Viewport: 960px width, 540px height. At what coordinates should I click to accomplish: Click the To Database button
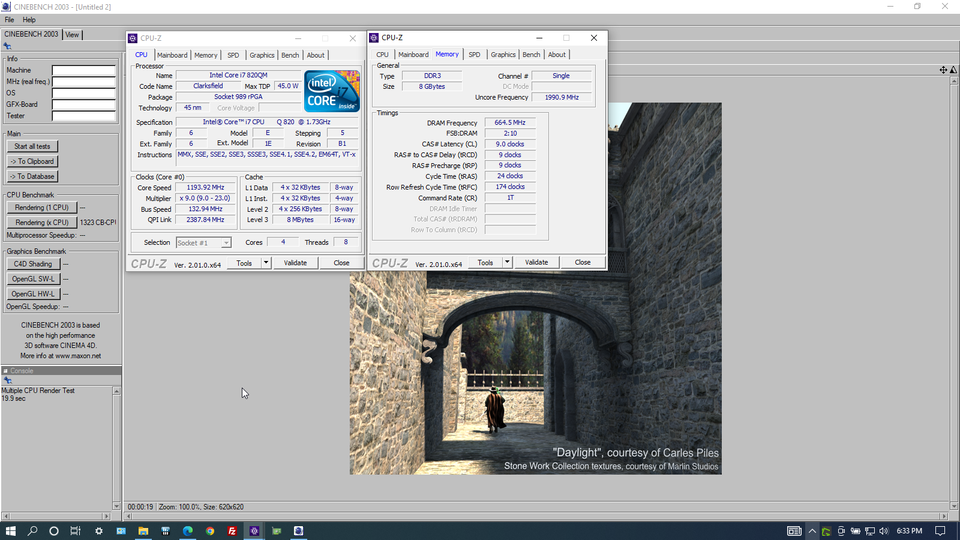[32, 176]
